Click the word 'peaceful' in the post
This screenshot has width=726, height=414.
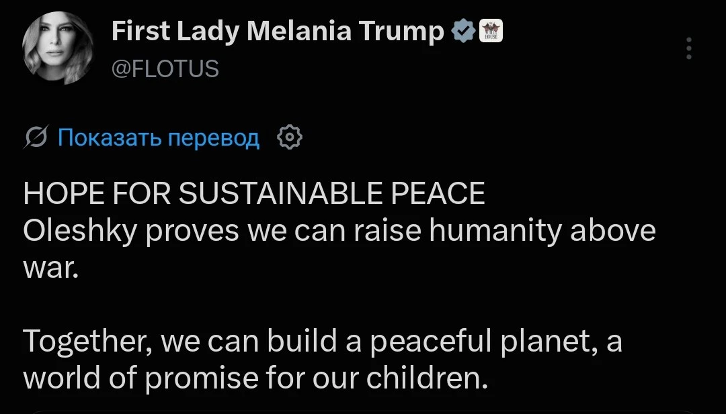pos(431,343)
